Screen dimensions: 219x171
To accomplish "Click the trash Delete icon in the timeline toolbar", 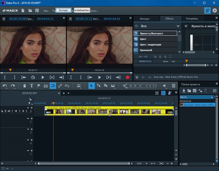I will pyautogui.click(x=24, y=86).
